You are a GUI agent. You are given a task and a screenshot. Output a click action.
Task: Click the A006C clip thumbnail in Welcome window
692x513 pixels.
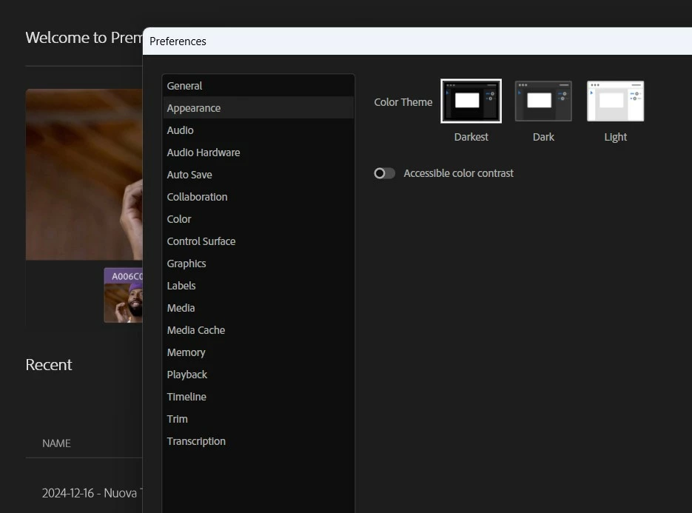pyautogui.click(x=123, y=295)
